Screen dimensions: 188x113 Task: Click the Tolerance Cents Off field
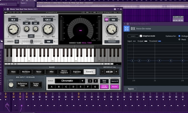coord(27,23)
